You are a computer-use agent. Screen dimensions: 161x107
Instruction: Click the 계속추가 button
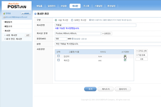pyautogui.click(x=105, y=89)
